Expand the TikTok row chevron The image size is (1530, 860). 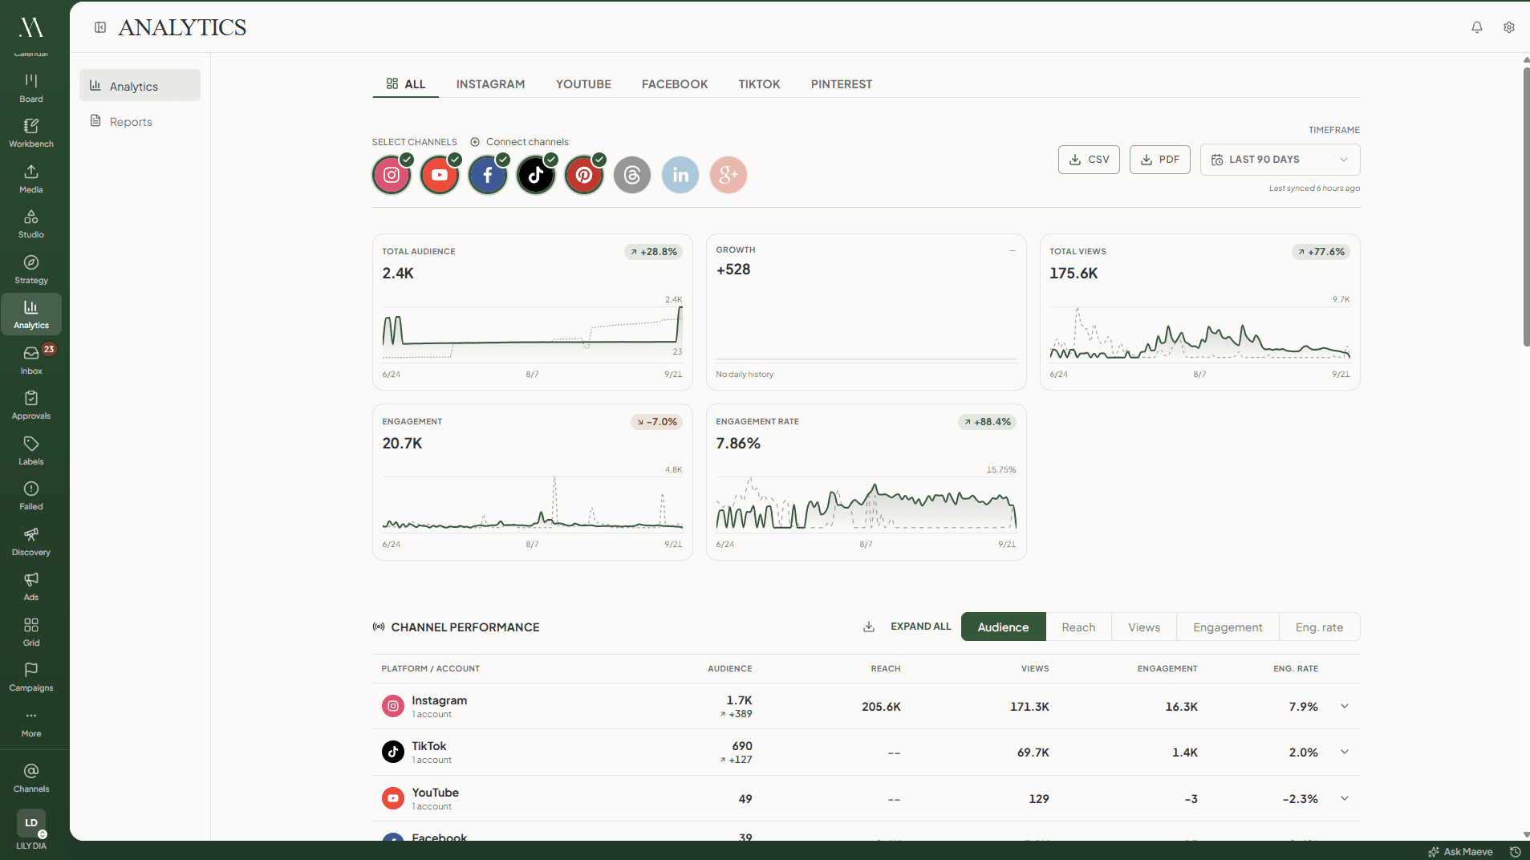(x=1345, y=752)
